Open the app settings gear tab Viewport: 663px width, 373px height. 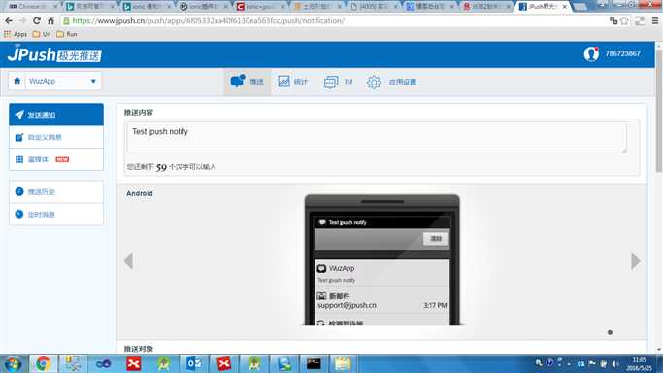click(x=391, y=82)
